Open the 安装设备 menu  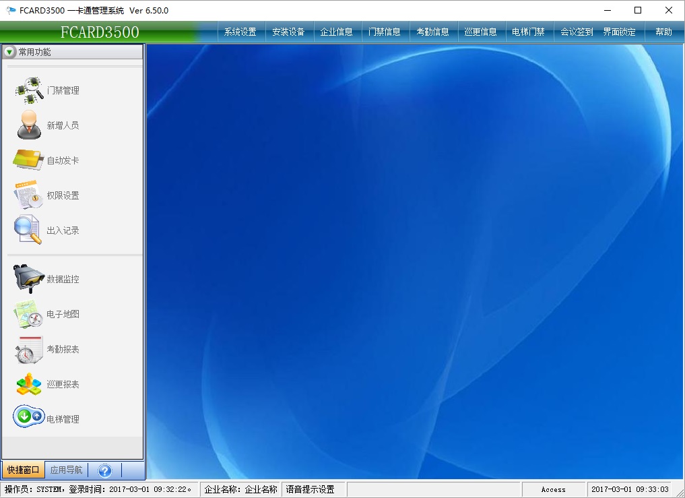click(x=288, y=32)
